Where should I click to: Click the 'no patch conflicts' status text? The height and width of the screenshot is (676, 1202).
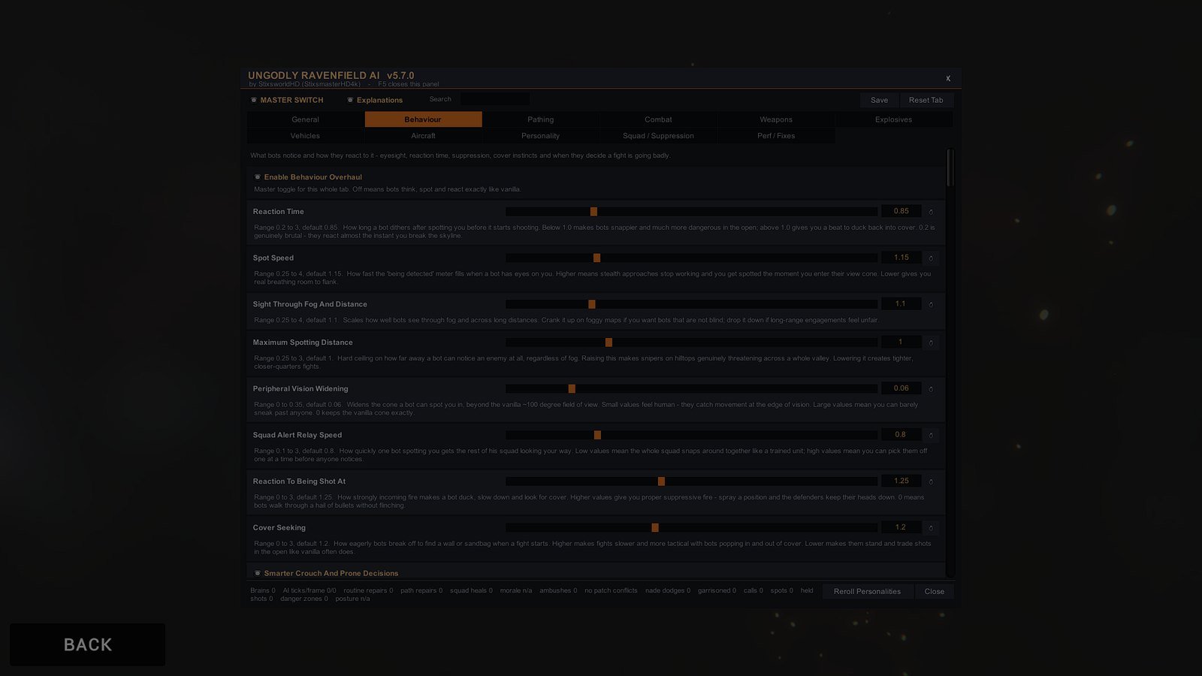click(611, 590)
